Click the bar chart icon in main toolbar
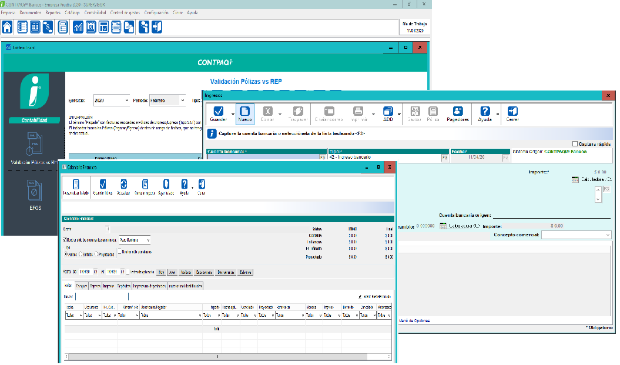This screenshot has width=620, height=365. click(x=78, y=27)
